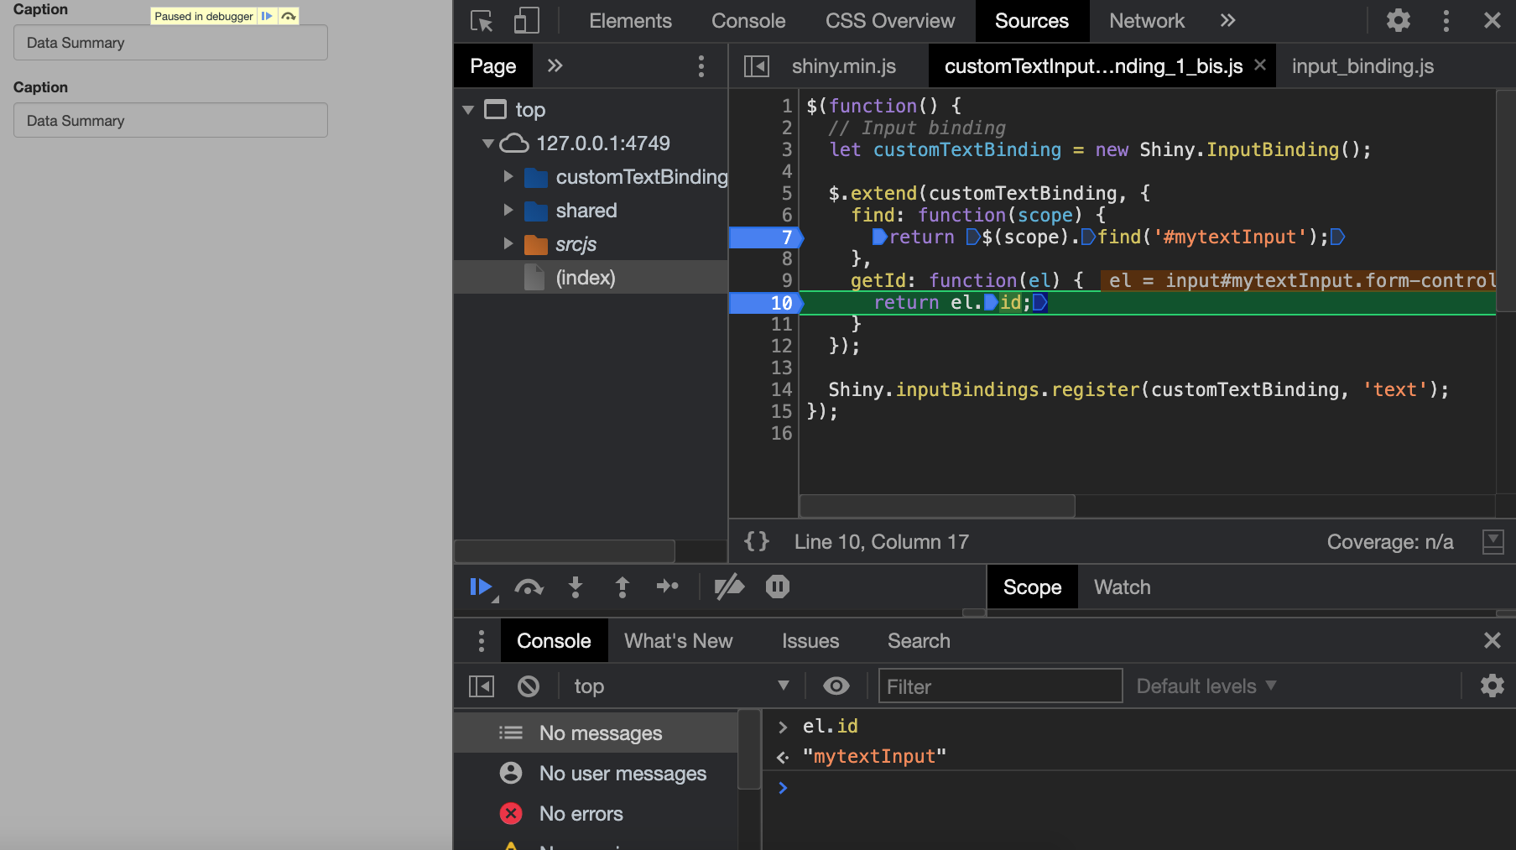This screenshot has height=850, width=1516.
Task: Open the Watch pane tab
Action: click(1122, 587)
